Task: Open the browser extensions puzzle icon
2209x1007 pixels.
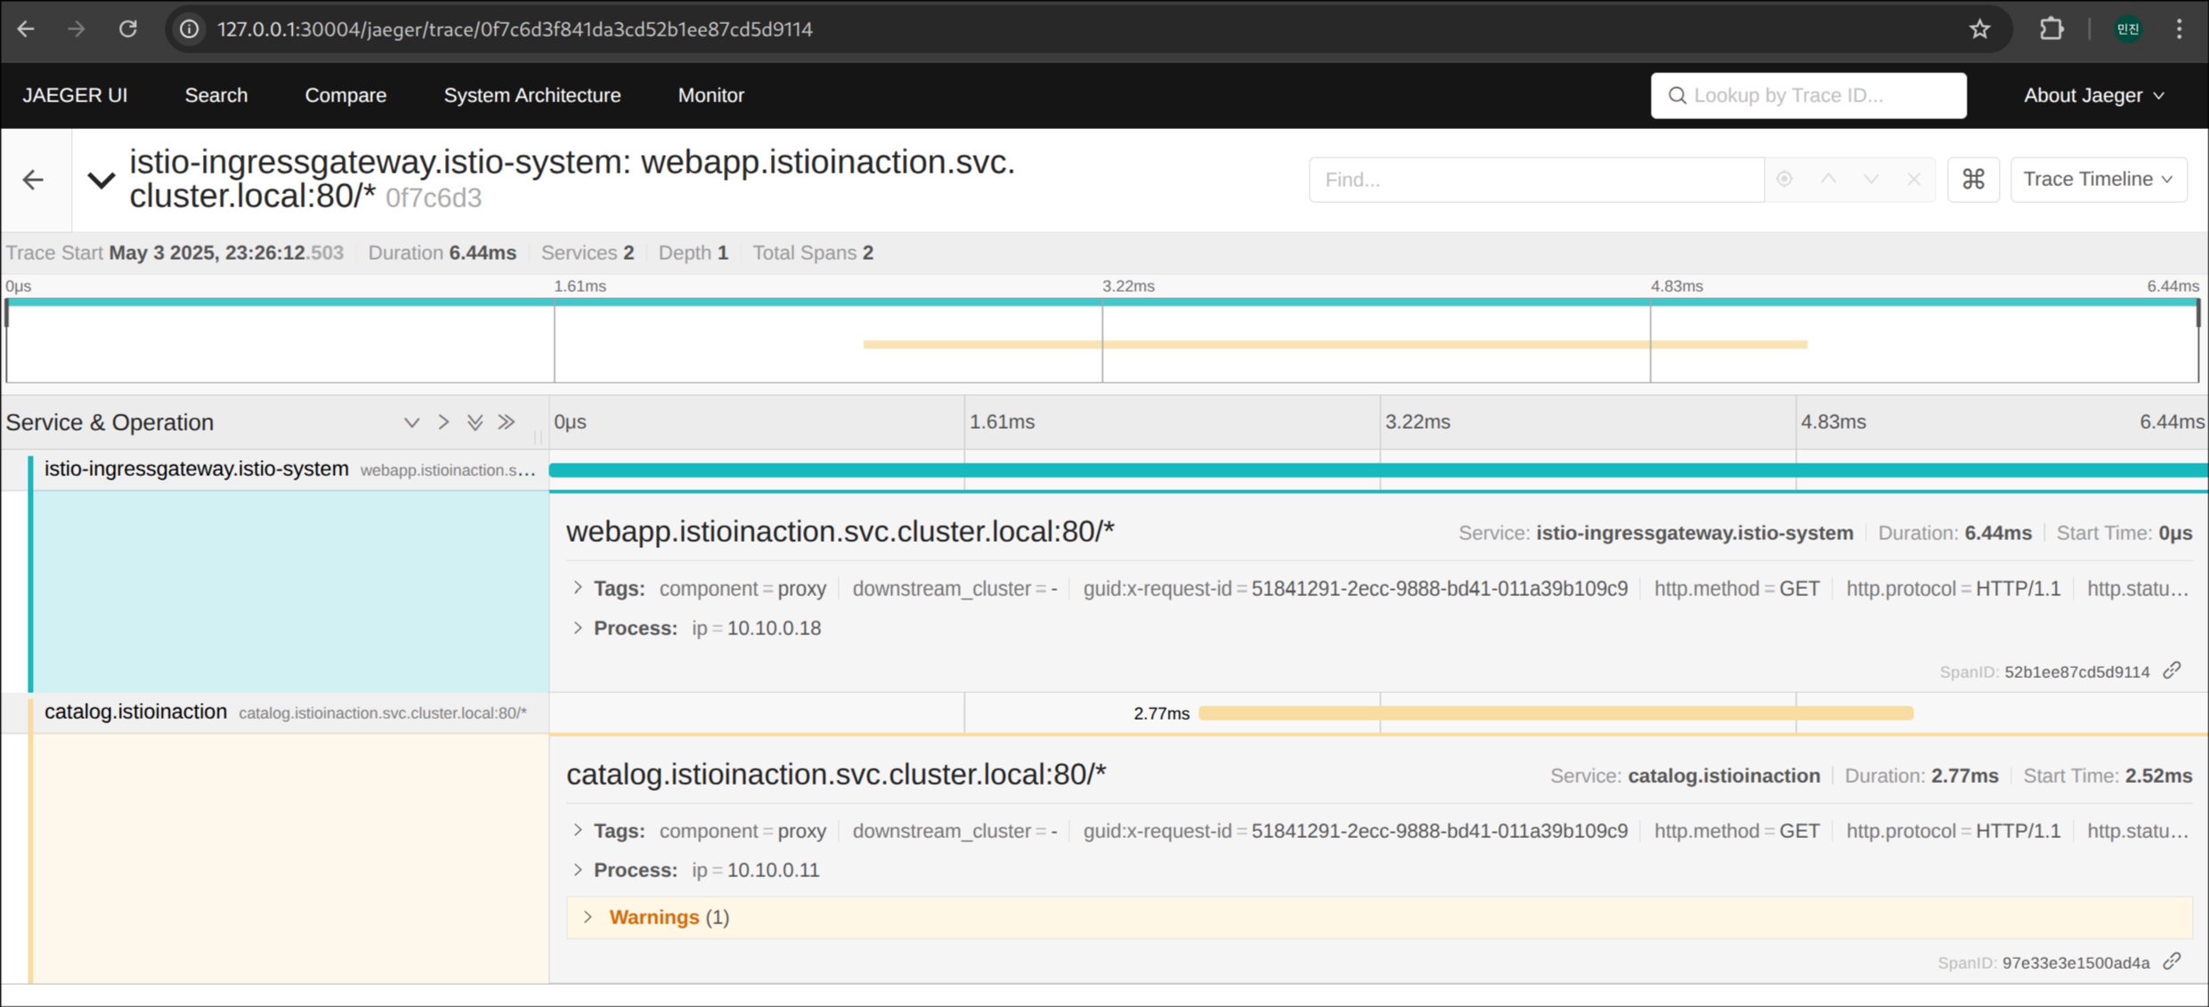Action: click(2051, 29)
